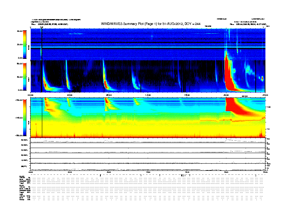Click the 12:00 tick label under the line plots

pos(148,172)
